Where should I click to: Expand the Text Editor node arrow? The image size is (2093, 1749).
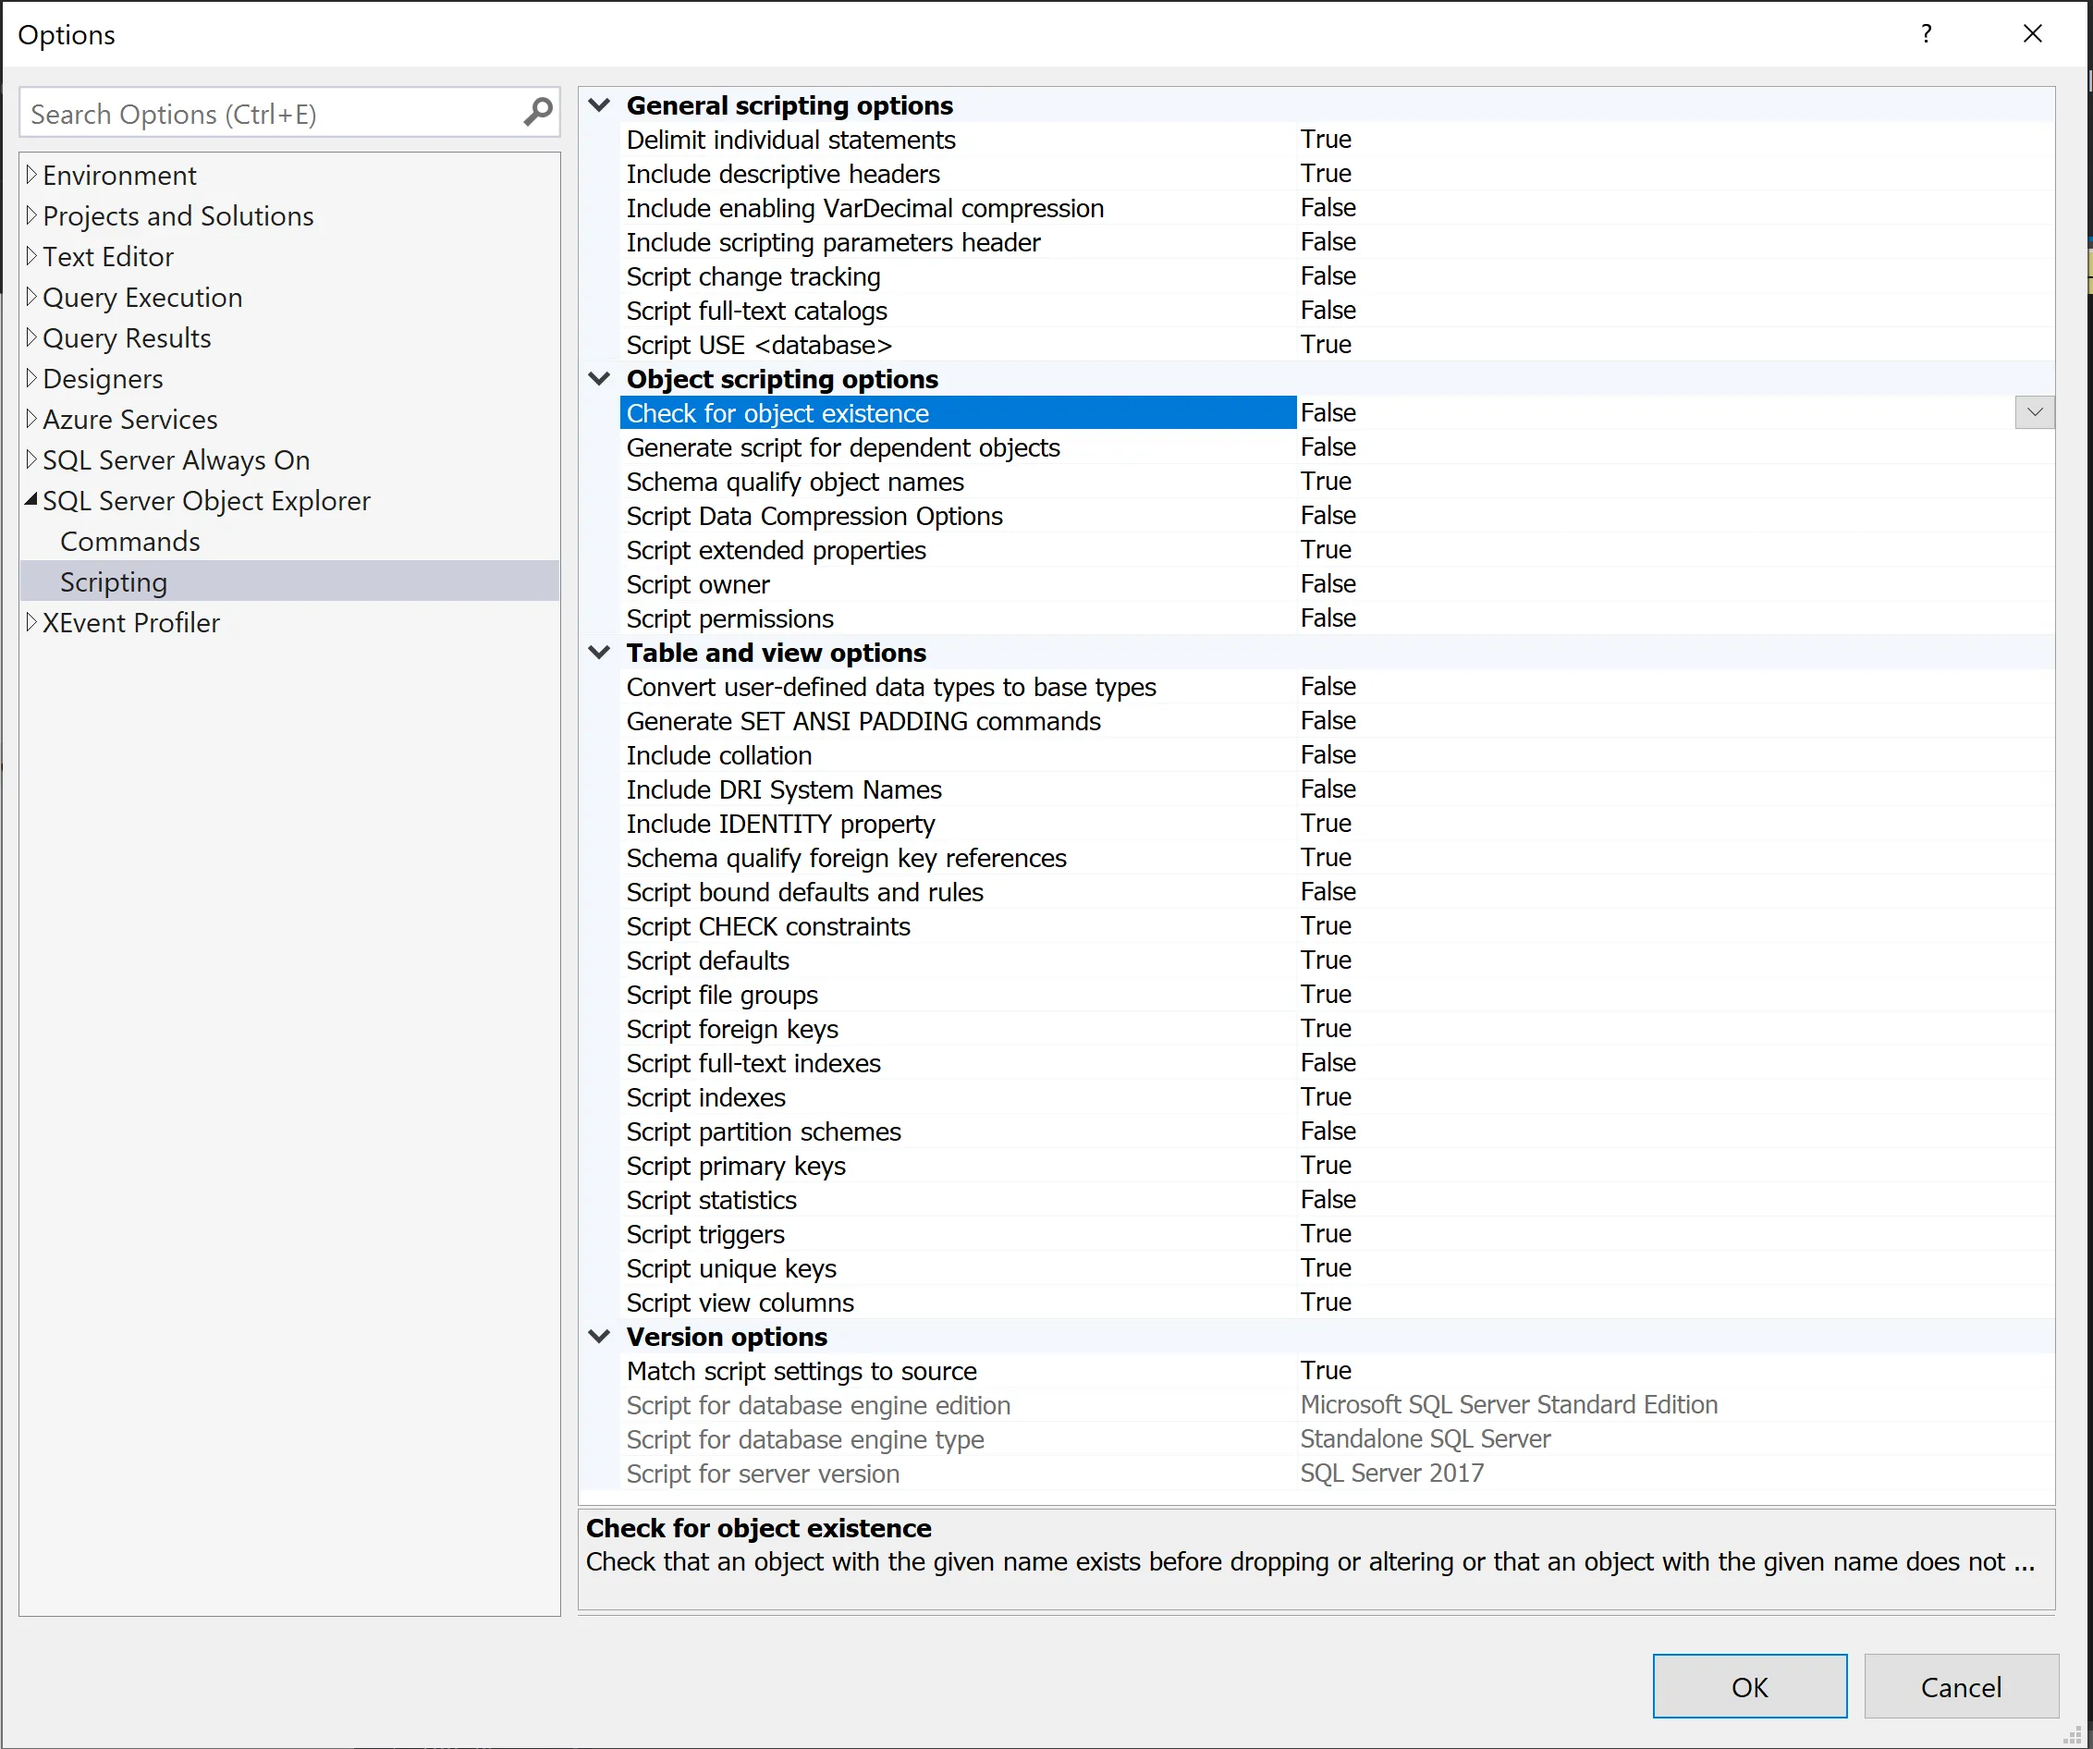tap(31, 256)
